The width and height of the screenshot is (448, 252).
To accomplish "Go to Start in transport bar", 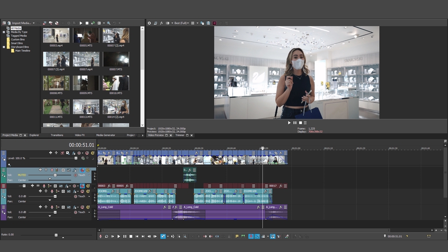I will 137,236.
